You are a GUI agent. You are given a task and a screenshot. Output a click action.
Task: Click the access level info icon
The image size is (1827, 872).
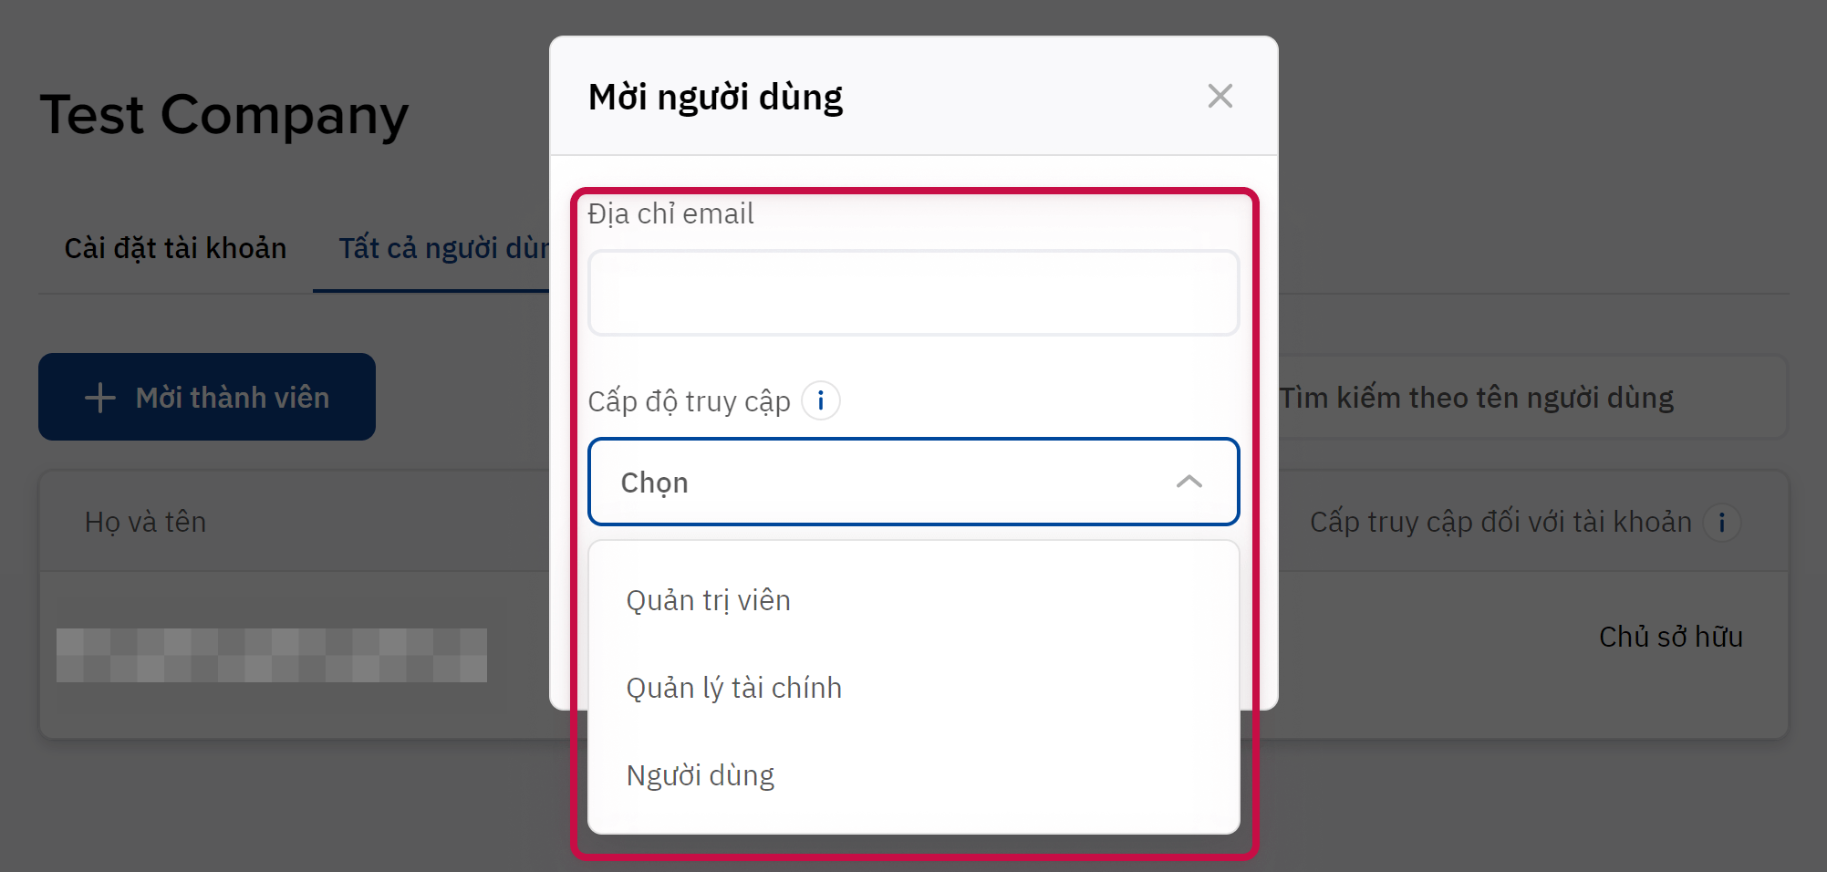click(x=821, y=400)
